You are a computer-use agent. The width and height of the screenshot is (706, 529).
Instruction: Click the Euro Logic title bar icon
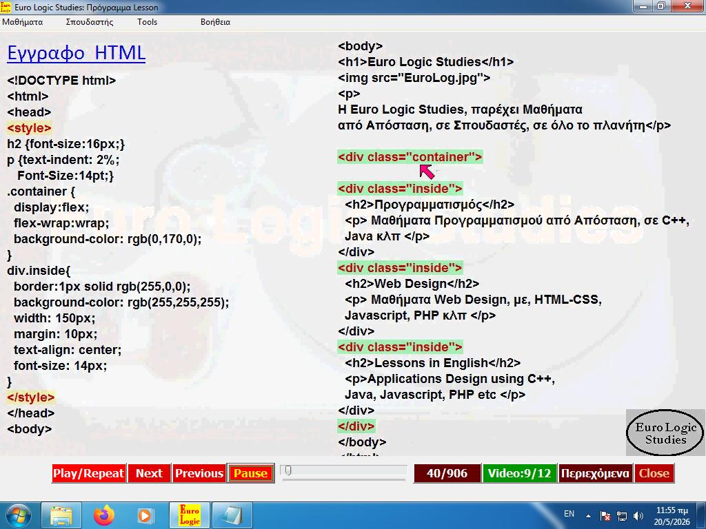tap(6, 7)
